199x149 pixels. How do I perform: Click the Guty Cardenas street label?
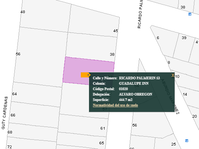(5, 113)
